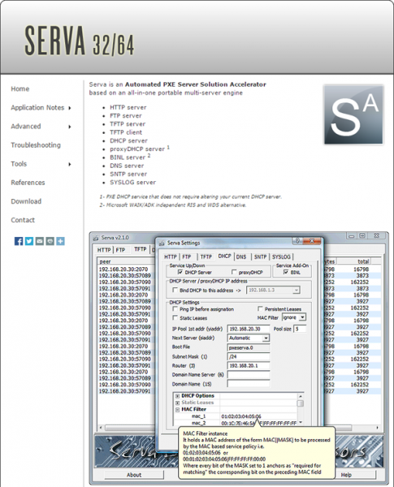Expand the Advanced submenu arrow

[70, 127]
